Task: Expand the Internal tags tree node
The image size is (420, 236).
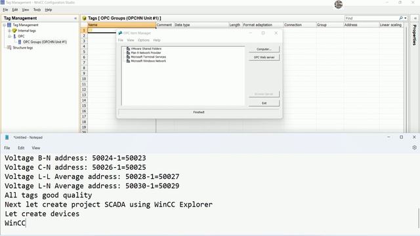Action: coord(9,31)
